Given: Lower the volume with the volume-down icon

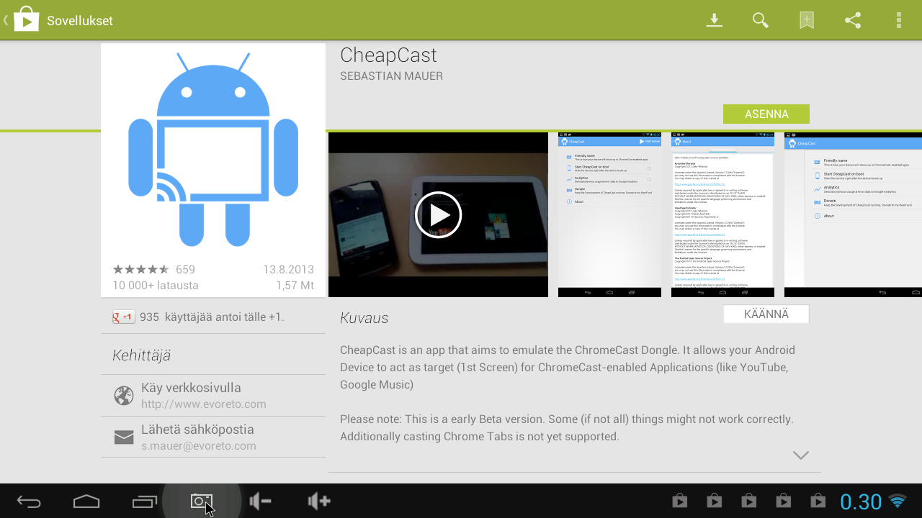Looking at the screenshot, I should (260, 501).
